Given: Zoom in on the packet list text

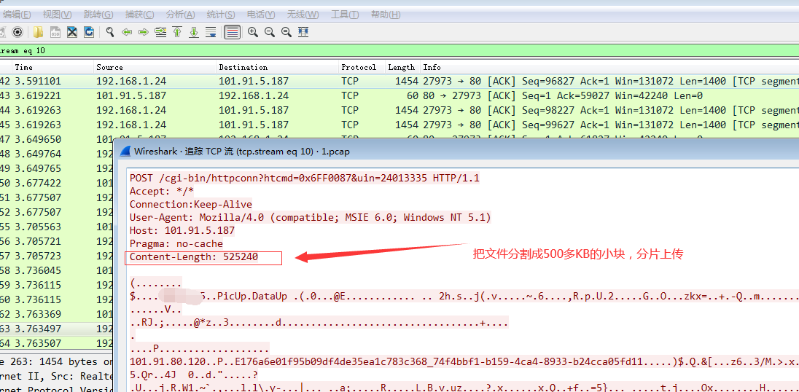Looking at the screenshot, I should (253, 32).
